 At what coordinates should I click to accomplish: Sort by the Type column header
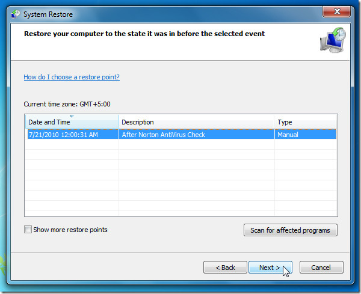pos(305,122)
